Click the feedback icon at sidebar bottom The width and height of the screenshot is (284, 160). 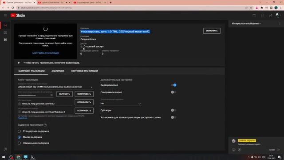(5, 149)
